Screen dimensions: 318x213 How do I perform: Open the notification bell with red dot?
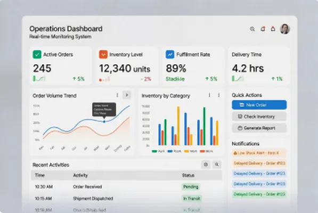(263, 29)
